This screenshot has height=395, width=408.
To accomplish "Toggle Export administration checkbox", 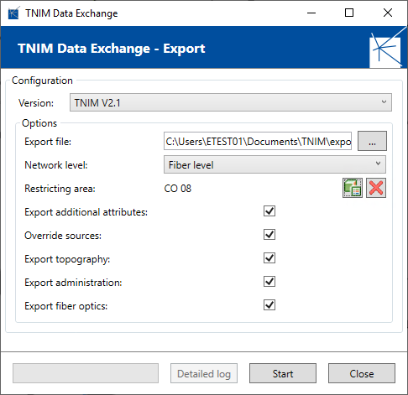I will click(x=269, y=282).
